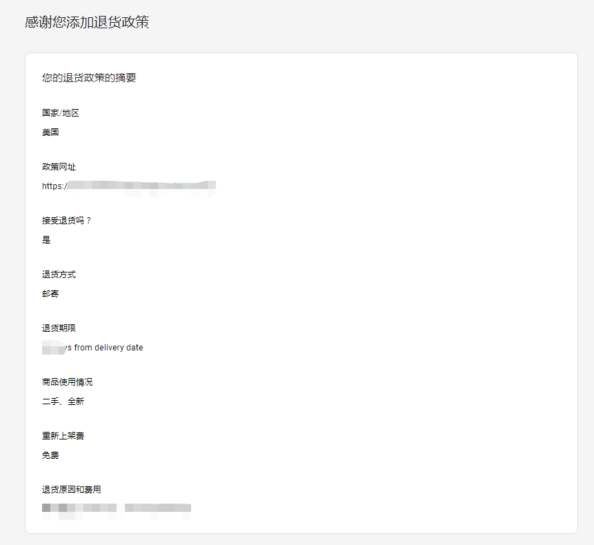594x545 pixels.
Task: Click the 美国 country value
Action: (x=50, y=132)
